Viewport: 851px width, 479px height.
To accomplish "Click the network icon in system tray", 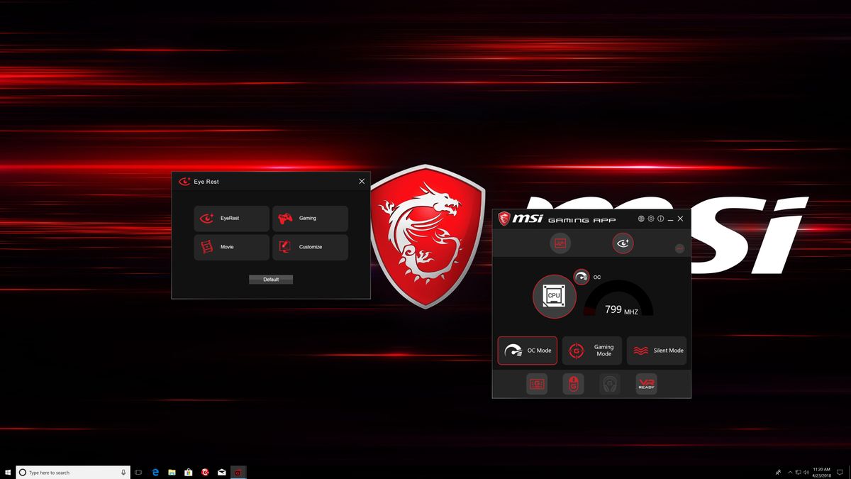I will [x=799, y=472].
